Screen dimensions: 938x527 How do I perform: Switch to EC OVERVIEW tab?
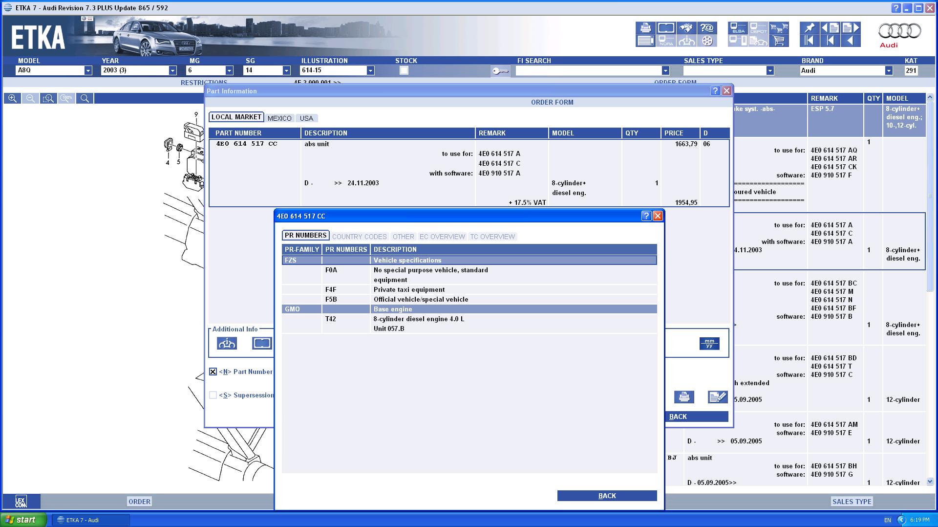(442, 237)
